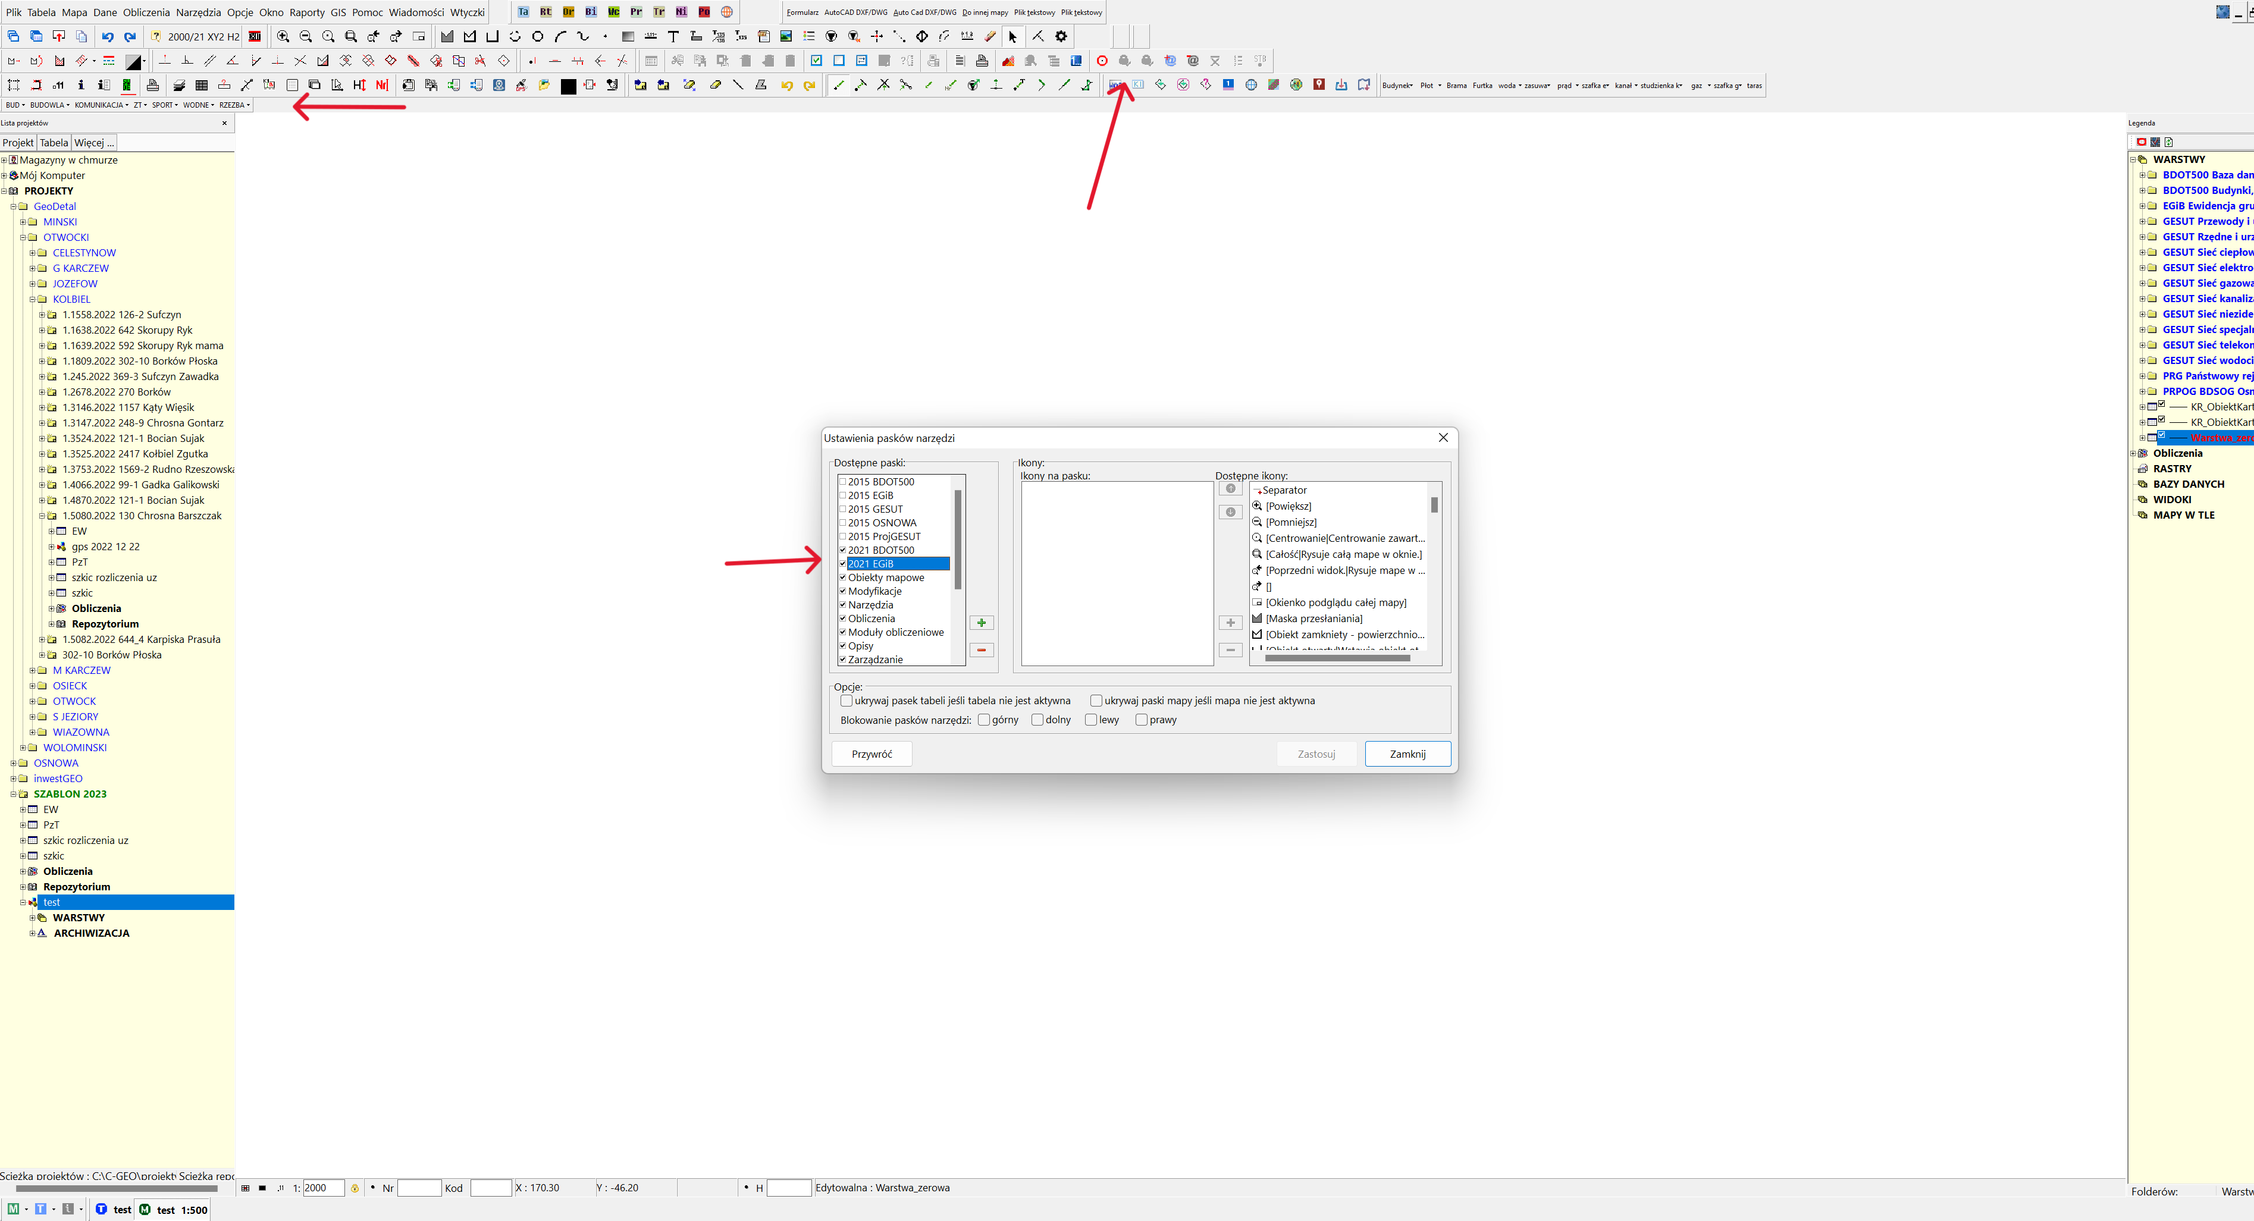Image resolution: width=2254 pixels, height=1221 pixels.
Task: Open the BUDOWLA dropdown menu
Action: point(50,105)
